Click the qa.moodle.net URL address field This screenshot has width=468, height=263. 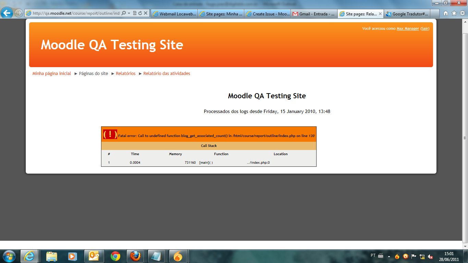[76, 13]
